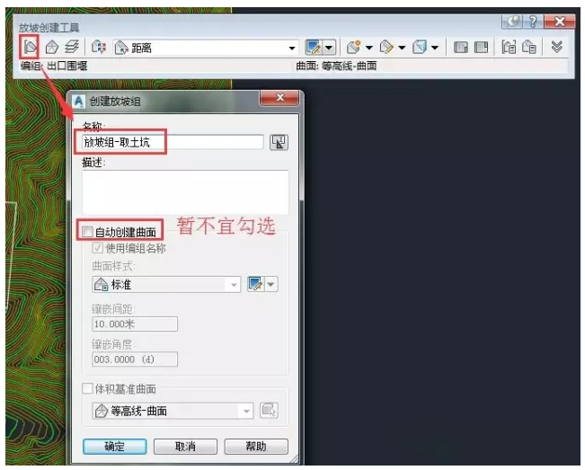The image size is (585, 470).
Task: Open the 曲面样式 标准 dropdown
Action: (235, 285)
